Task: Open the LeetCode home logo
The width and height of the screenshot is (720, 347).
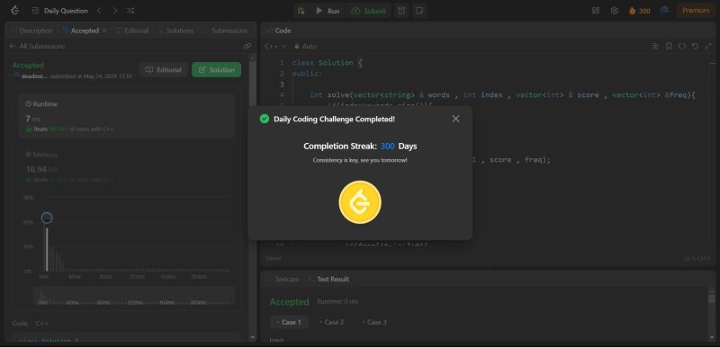Action: 14,10
